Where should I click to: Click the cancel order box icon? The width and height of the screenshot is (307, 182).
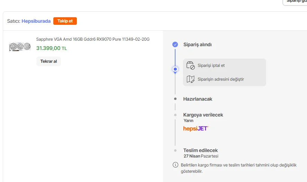pyautogui.click(x=190, y=65)
